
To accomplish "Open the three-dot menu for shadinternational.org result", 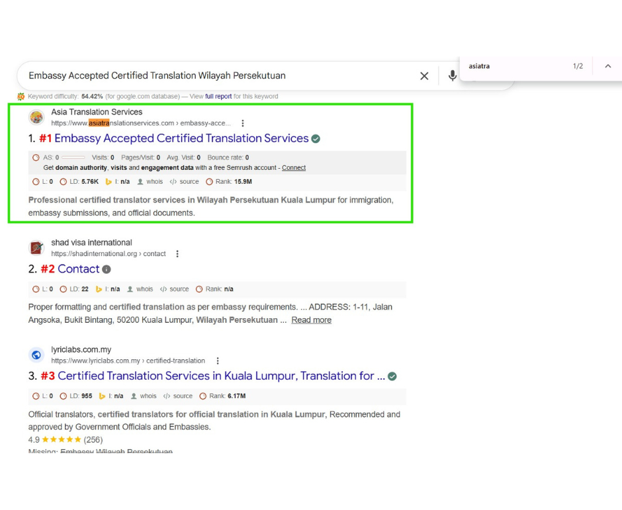I will click(177, 254).
